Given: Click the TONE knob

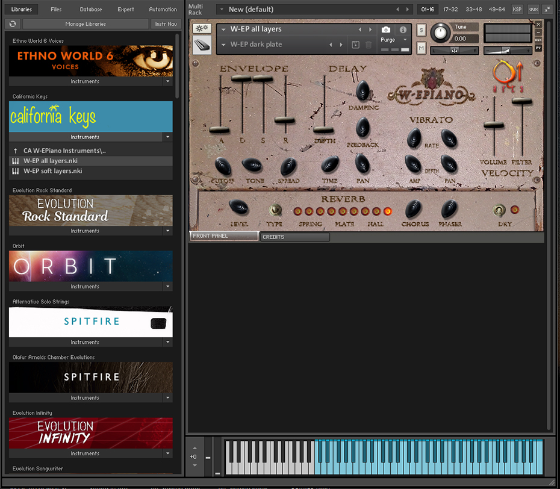Looking at the screenshot, I should pyautogui.click(x=252, y=165).
